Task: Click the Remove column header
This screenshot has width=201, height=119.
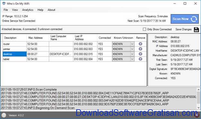Action: point(141,38)
